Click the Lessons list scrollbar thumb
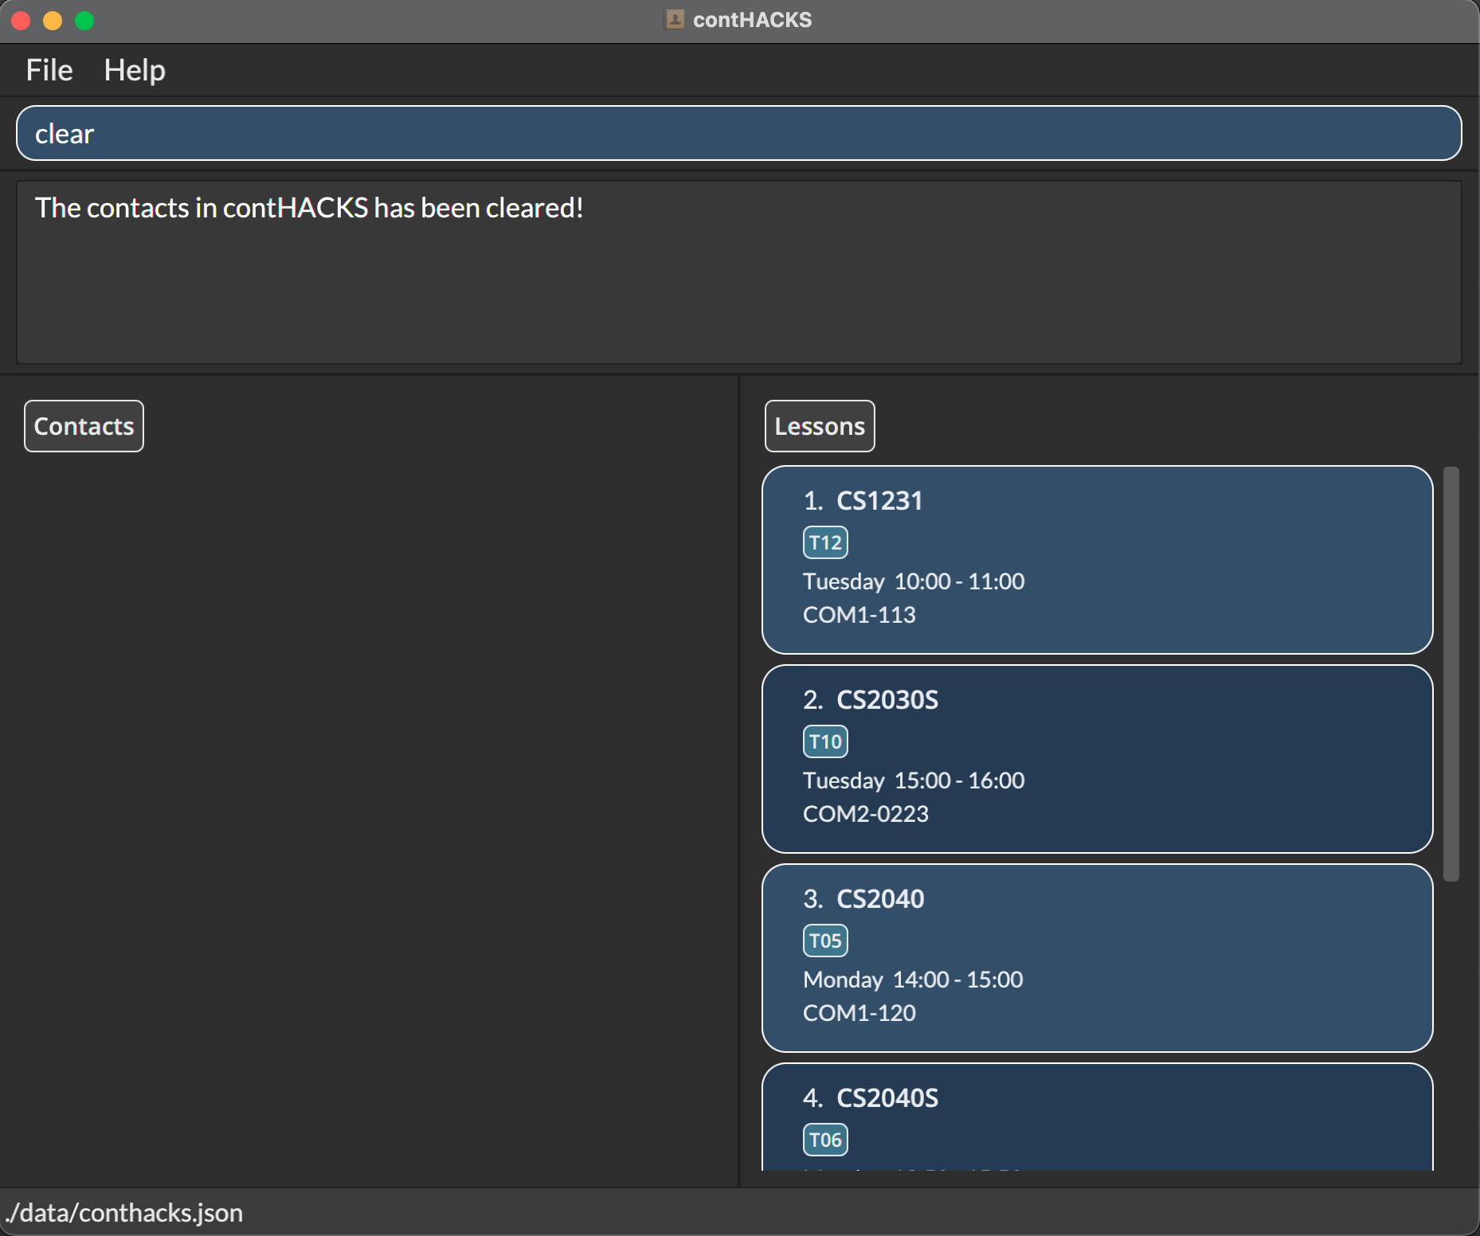The height and width of the screenshot is (1236, 1480). click(x=1451, y=674)
